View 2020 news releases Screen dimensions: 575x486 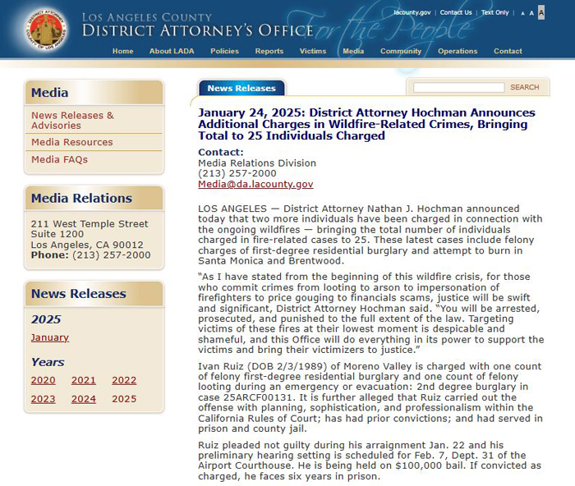tap(43, 380)
